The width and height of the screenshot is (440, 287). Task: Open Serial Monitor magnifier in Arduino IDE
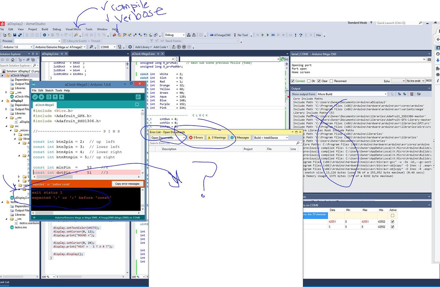(138, 97)
